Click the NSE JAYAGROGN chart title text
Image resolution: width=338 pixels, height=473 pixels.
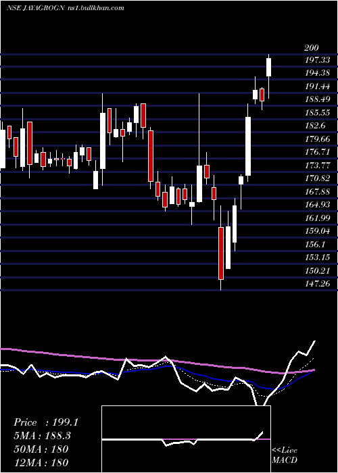[35, 8]
